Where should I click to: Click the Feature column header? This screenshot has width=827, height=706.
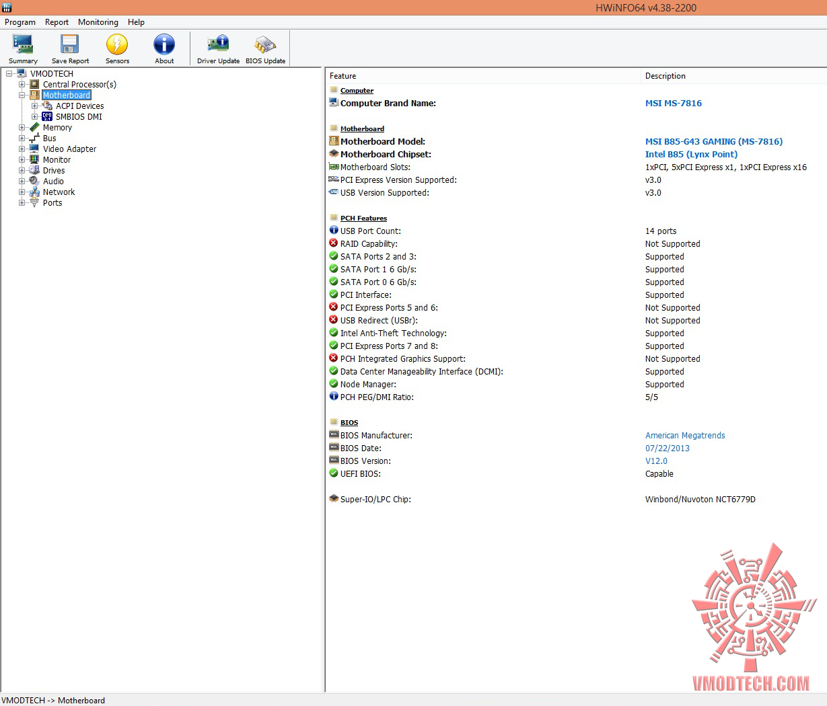click(483, 76)
